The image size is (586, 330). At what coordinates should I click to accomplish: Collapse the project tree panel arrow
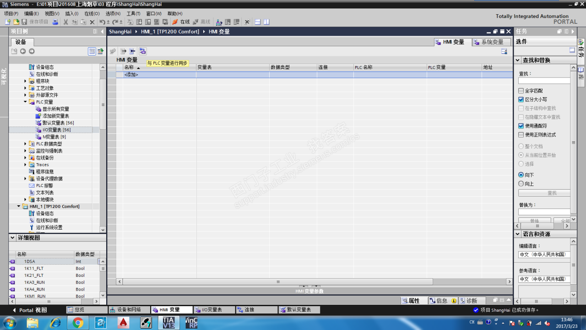coord(102,32)
